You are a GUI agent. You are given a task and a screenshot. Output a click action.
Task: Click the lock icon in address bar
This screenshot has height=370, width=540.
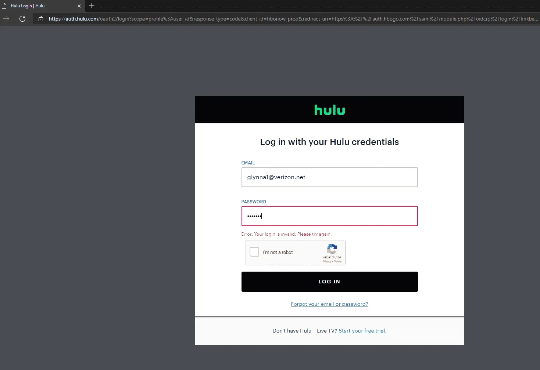pyautogui.click(x=41, y=19)
